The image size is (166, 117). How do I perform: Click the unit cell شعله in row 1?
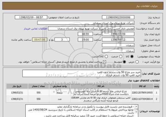click(60, 93)
